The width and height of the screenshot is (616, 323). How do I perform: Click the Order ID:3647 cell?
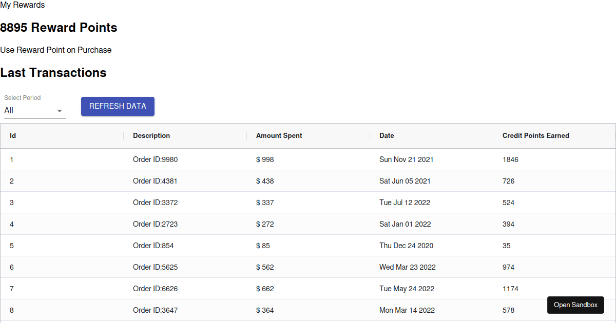coord(155,310)
